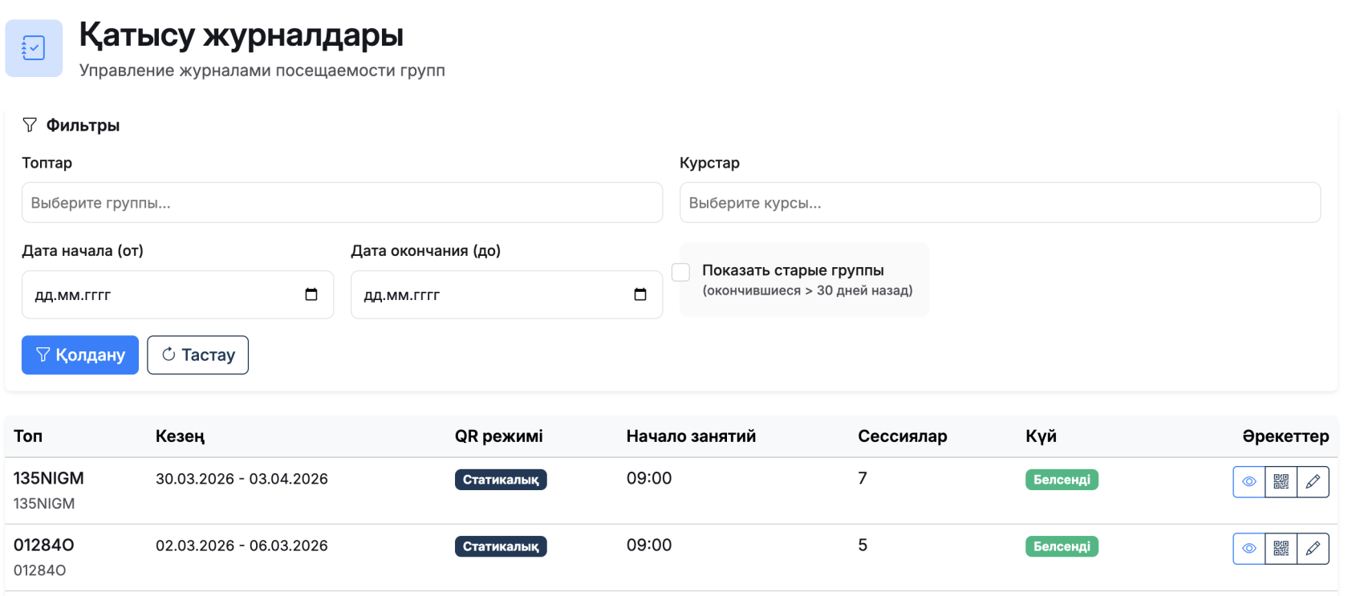Screen dimensions: 1348x596
Task: Click the Белсенді status badge for 135NIGM
Action: coord(1062,480)
